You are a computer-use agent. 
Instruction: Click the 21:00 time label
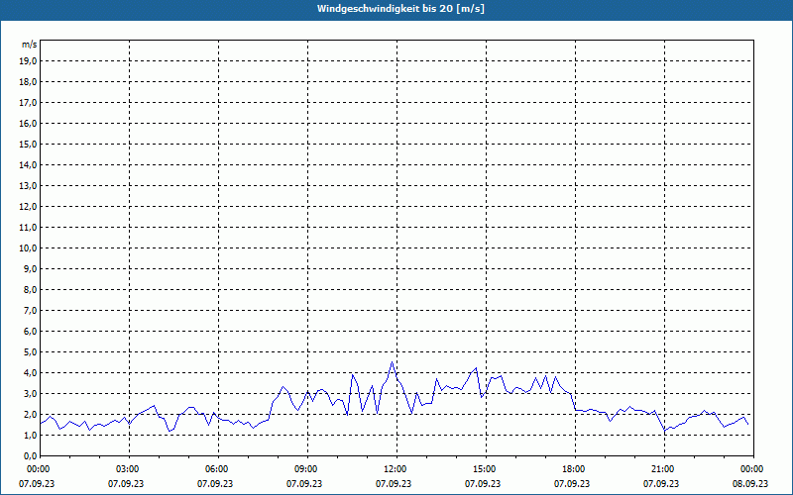coord(664,469)
